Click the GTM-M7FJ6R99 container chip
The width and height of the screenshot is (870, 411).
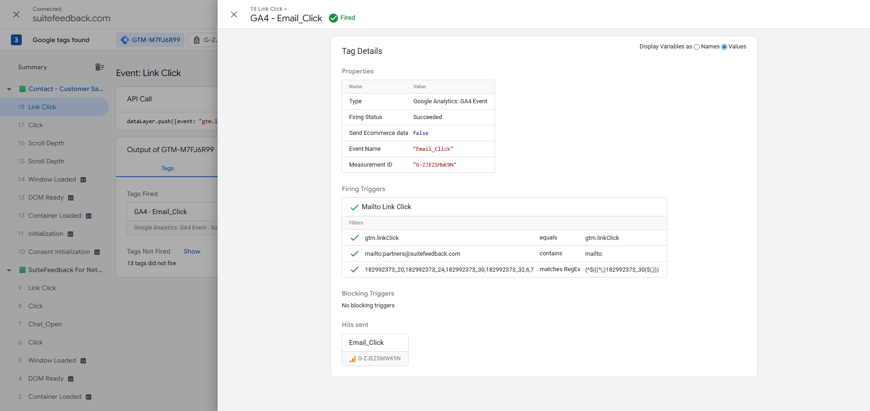150,40
